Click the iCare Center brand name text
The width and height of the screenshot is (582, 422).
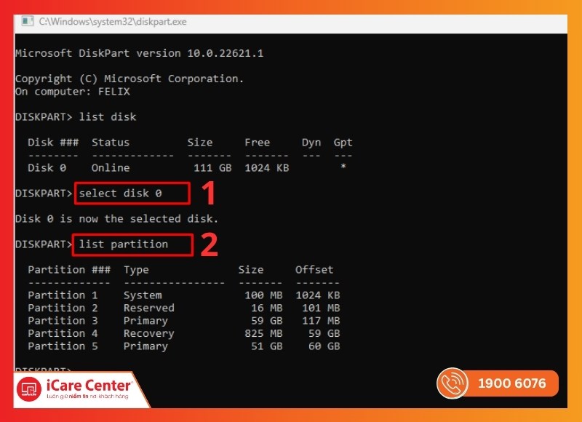[88, 385]
